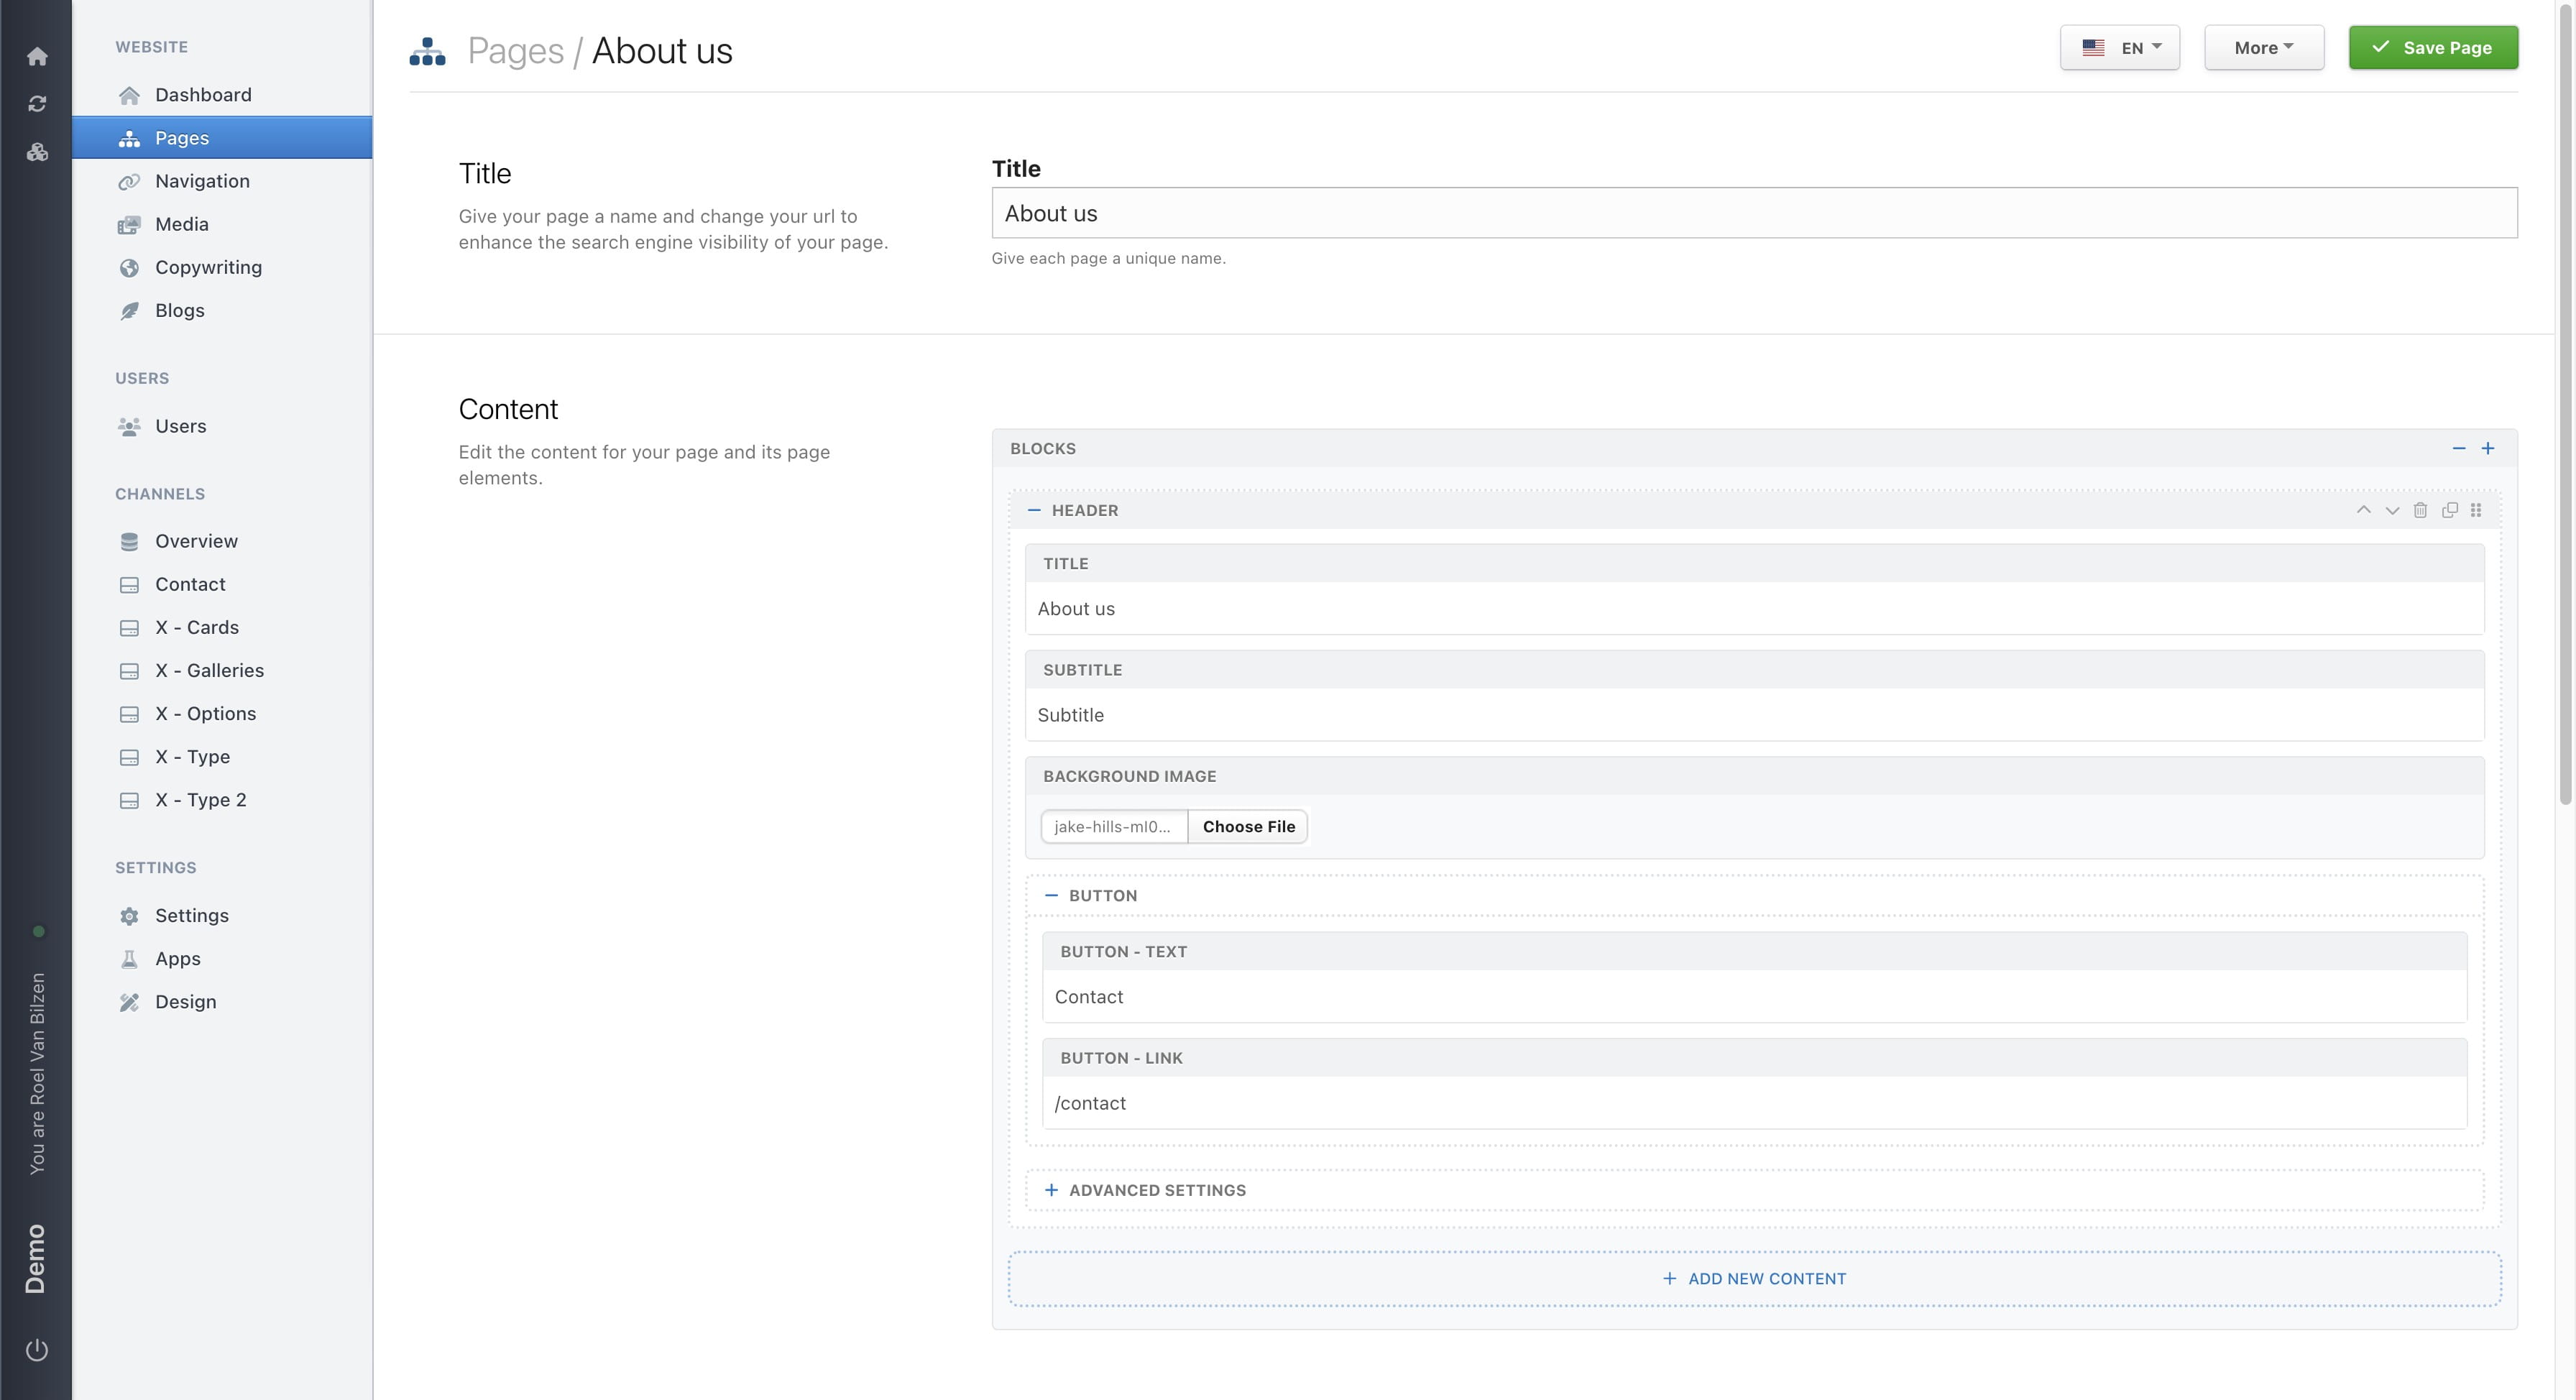
Task: Click the sync/refresh icon in the dark sidebar
Action: coord(37,103)
